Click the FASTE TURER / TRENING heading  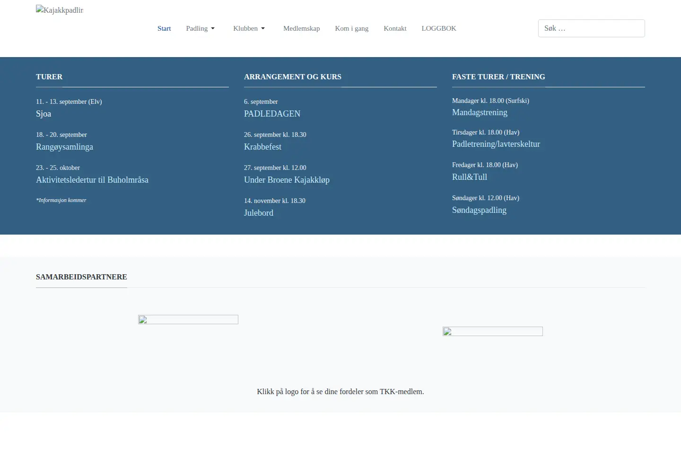click(498, 77)
